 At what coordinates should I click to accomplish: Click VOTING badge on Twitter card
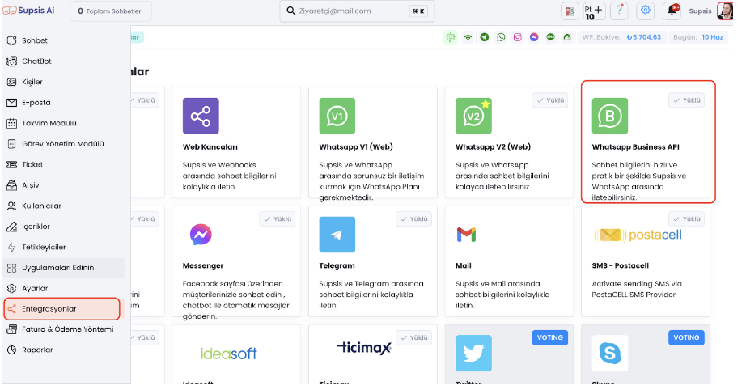coord(550,337)
